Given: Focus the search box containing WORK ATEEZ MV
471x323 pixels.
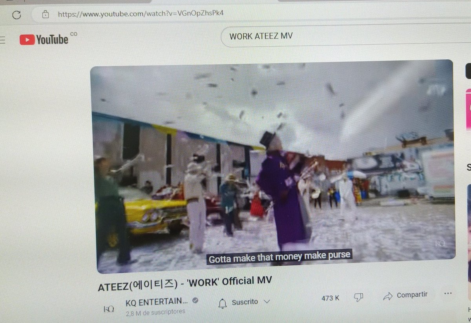Looking at the screenshot, I should pos(345,36).
